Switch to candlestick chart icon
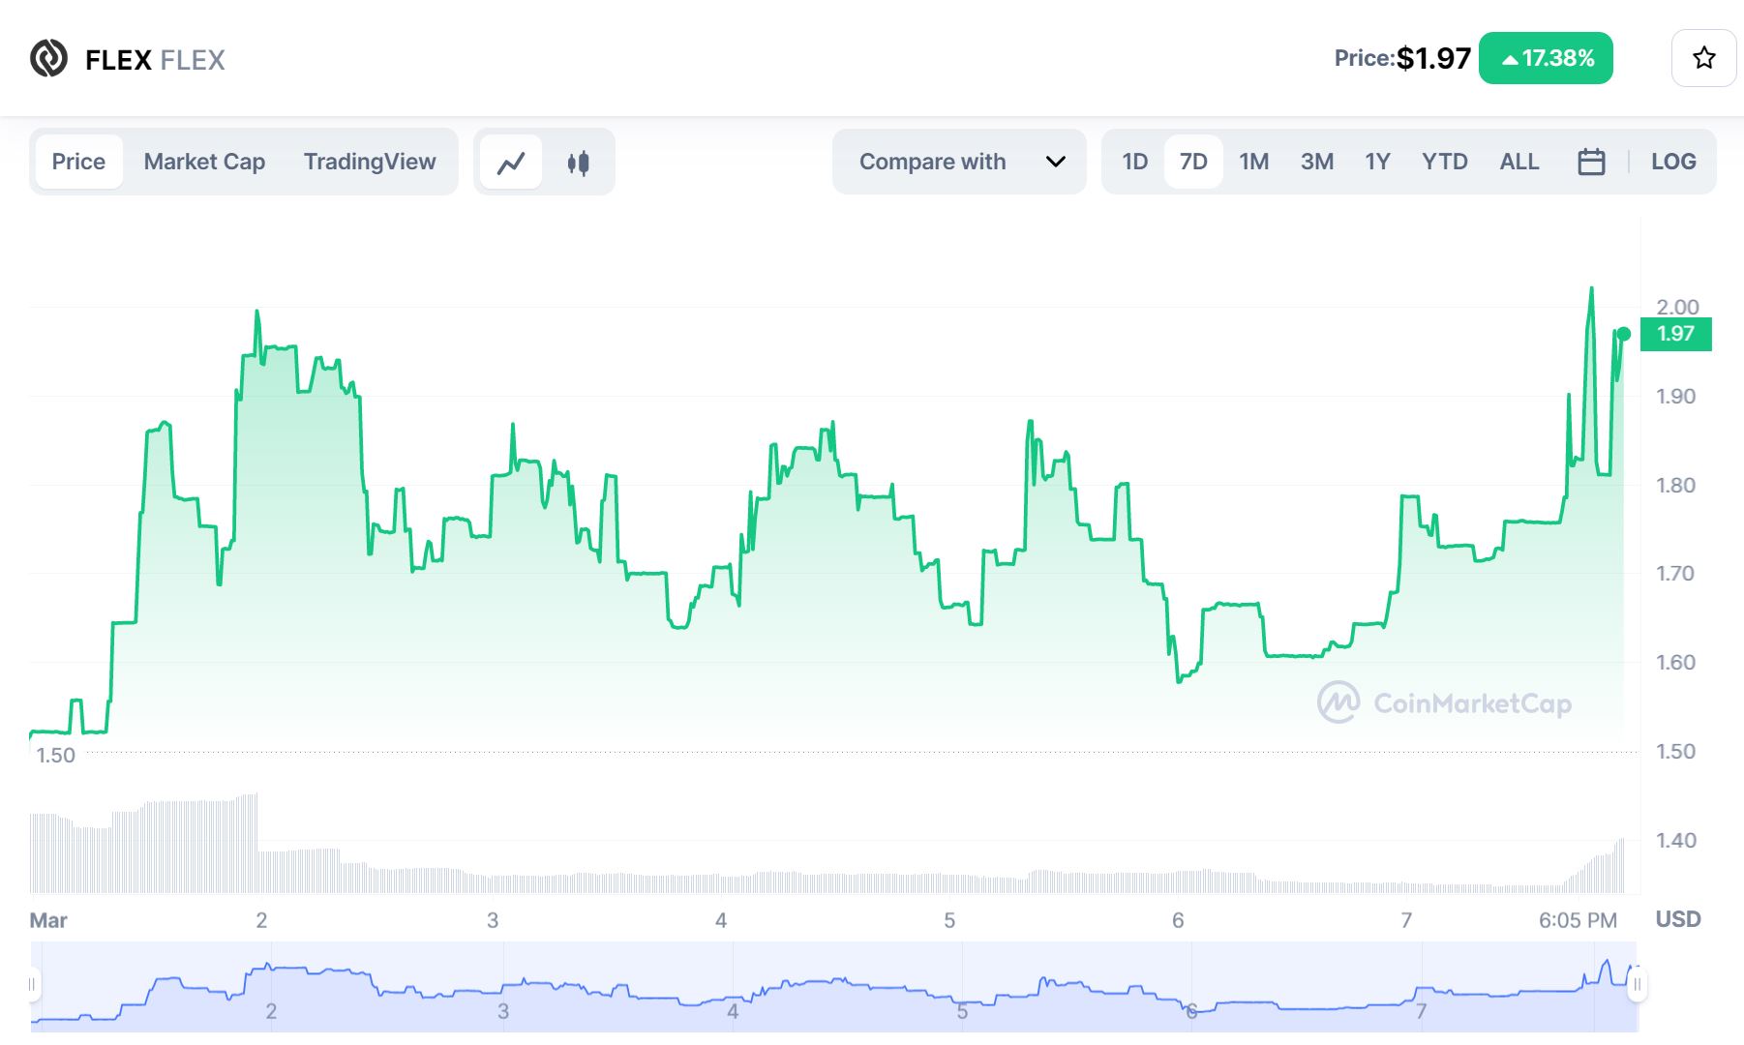The image size is (1744, 1045). click(579, 163)
